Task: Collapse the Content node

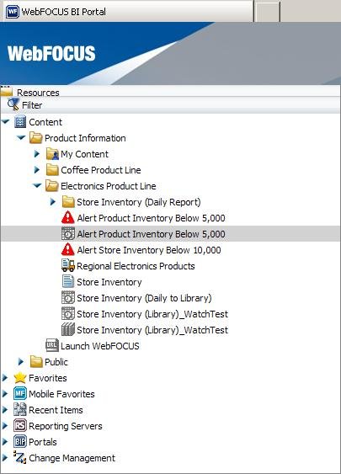Action: pos(6,121)
